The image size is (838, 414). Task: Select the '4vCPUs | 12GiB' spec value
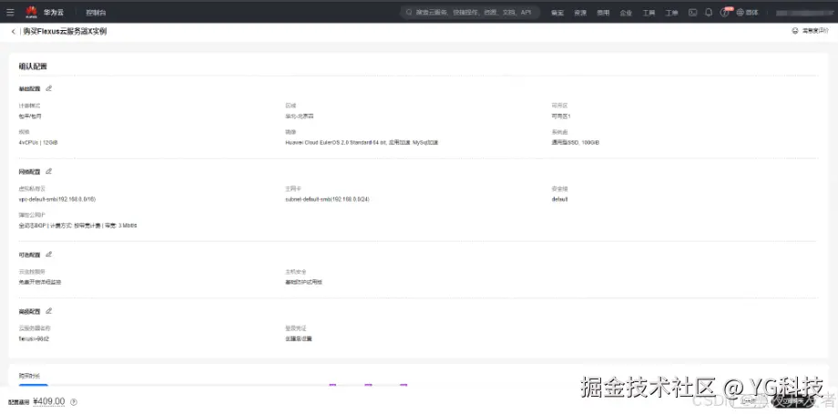coord(38,143)
